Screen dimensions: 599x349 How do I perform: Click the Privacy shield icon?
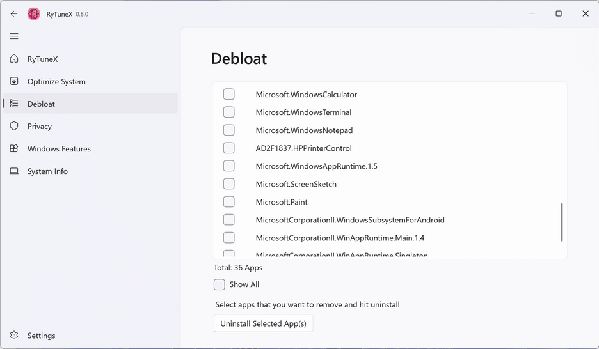click(14, 126)
